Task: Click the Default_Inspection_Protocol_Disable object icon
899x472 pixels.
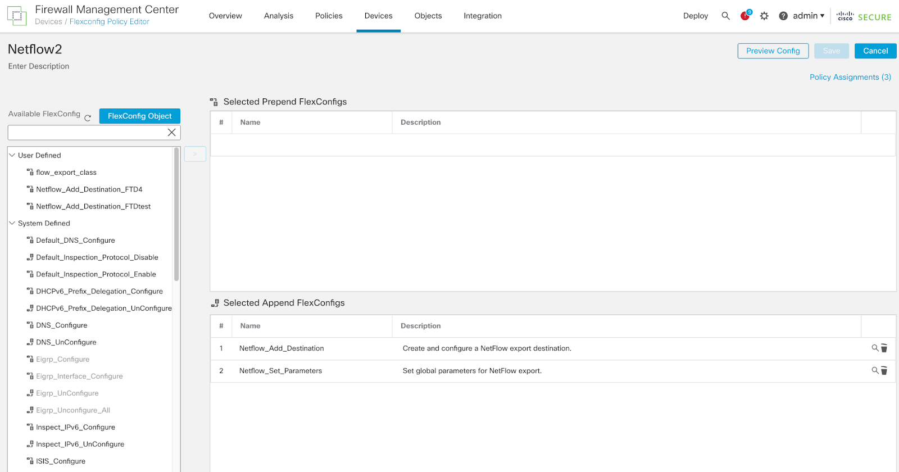Action: click(30, 257)
